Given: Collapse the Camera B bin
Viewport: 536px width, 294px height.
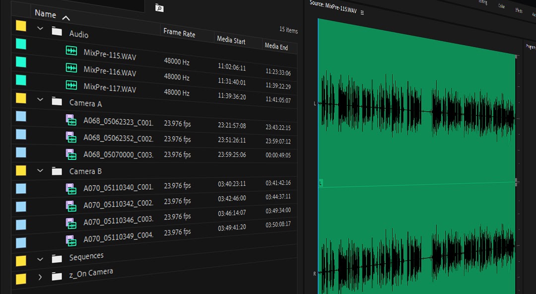Looking at the screenshot, I should click(40, 170).
